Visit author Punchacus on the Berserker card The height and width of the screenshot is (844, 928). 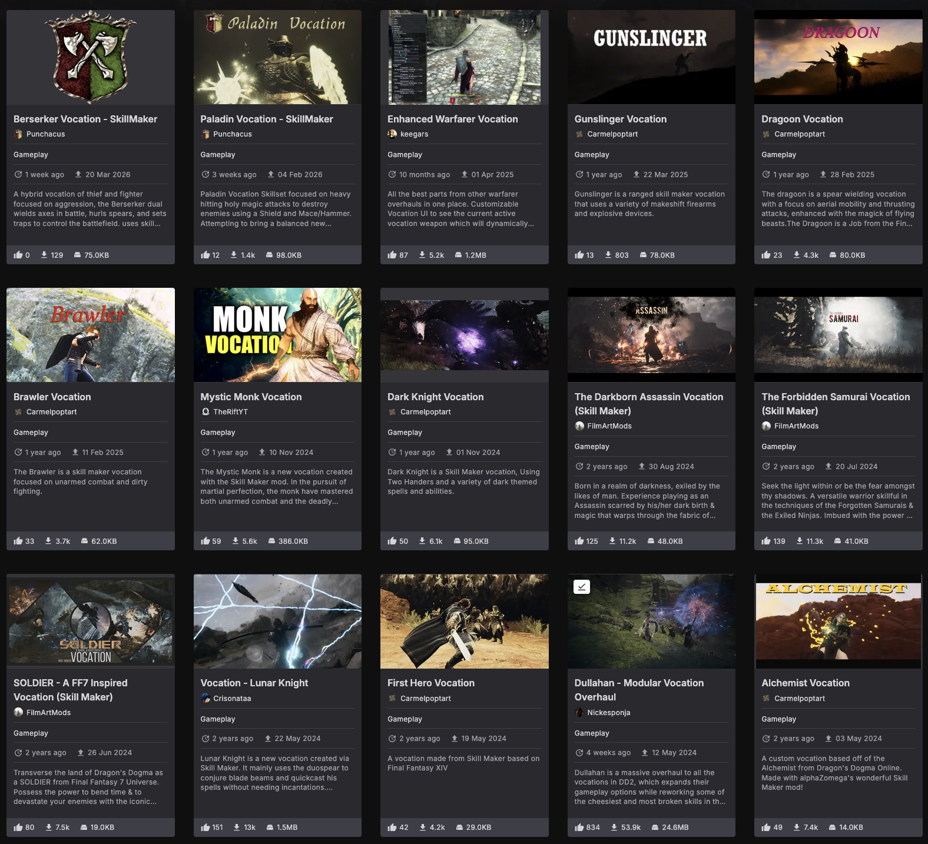tap(46, 134)
